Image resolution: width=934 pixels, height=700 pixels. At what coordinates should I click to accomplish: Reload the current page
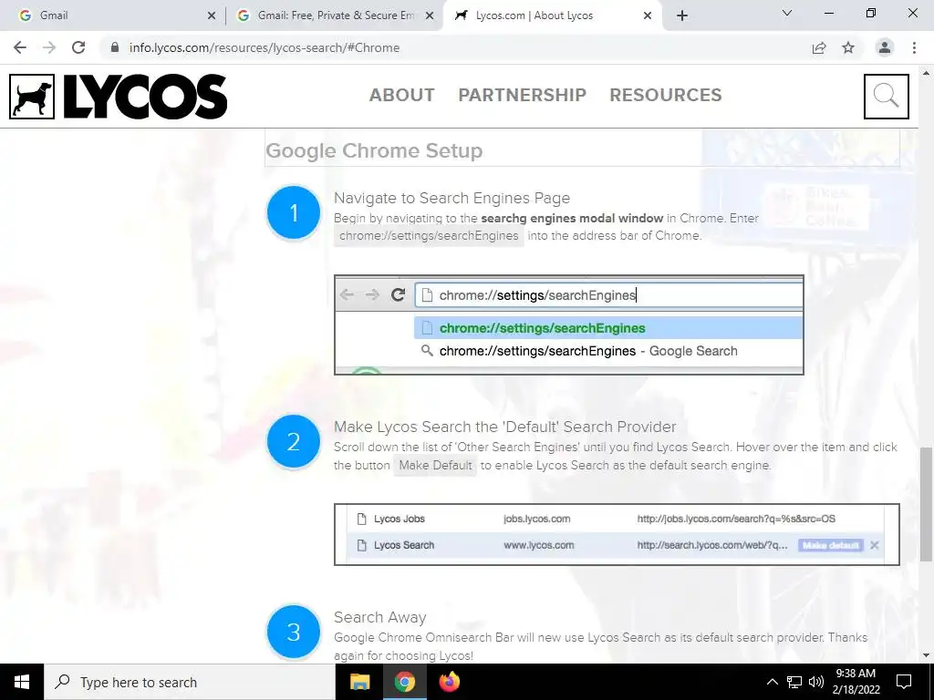[x=78, y=47]
